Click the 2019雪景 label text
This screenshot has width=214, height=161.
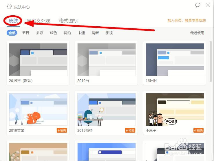[x=17, y=130]
